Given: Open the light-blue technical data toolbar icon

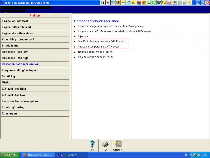Looking at the screenshot, I should (113, 3).
